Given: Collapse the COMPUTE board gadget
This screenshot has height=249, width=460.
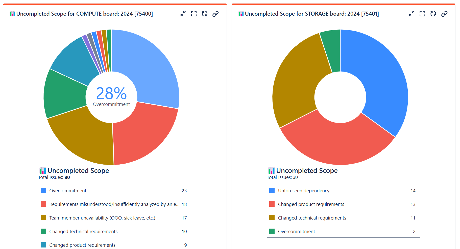Looking at the screenshot, I should click(x=183, y=14).
